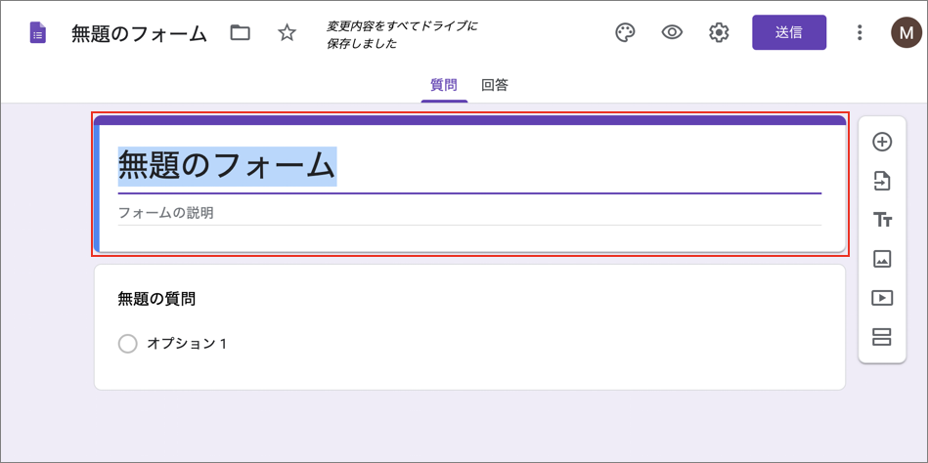Screen dimensions: 928x463
Task: Add title and description Tt icon
Action: pos(882,221)
